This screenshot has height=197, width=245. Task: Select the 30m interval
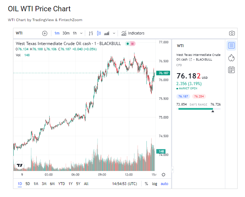coord(66,33)
